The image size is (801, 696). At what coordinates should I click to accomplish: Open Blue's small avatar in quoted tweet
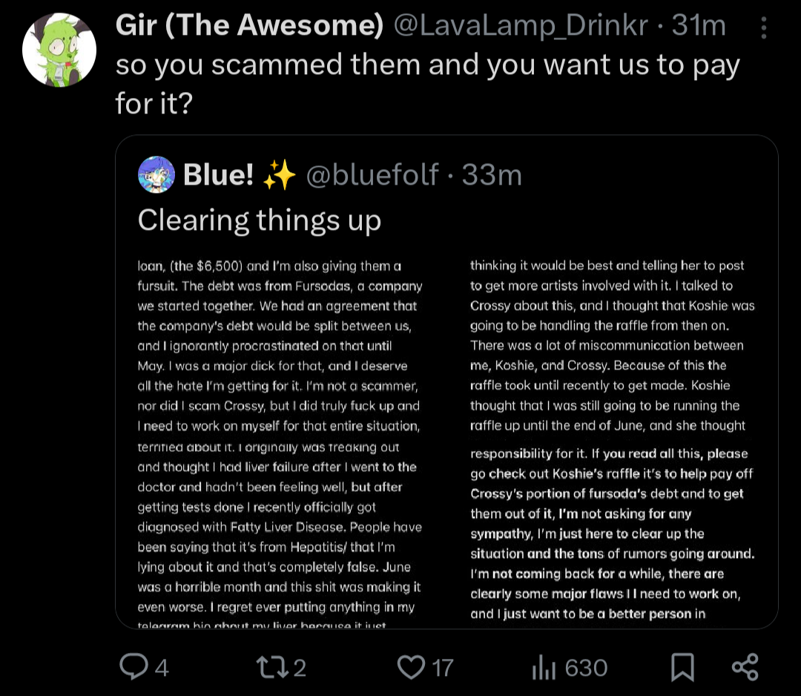pyautogui.click(x=156, y=175)
